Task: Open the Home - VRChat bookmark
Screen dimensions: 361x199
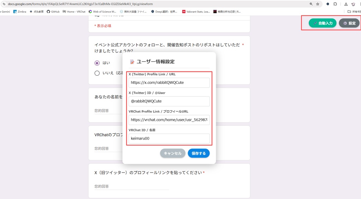Action: tap(74, 12)
